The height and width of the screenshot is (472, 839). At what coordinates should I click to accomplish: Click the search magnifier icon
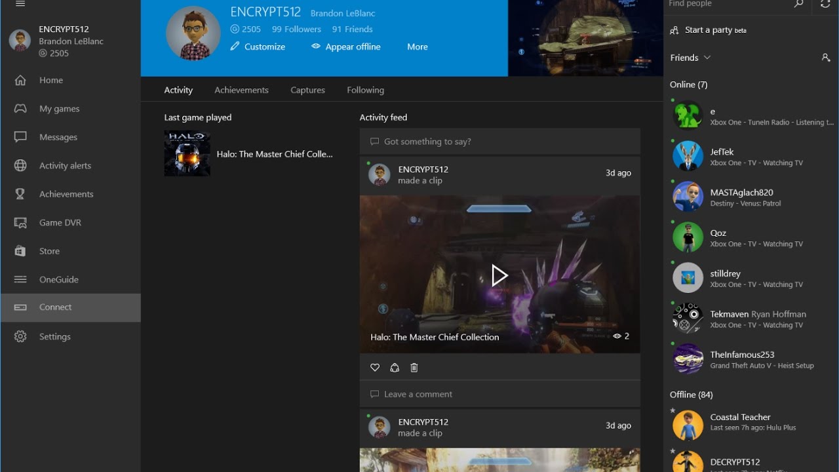pyautogui.click(x=798, y=4)
